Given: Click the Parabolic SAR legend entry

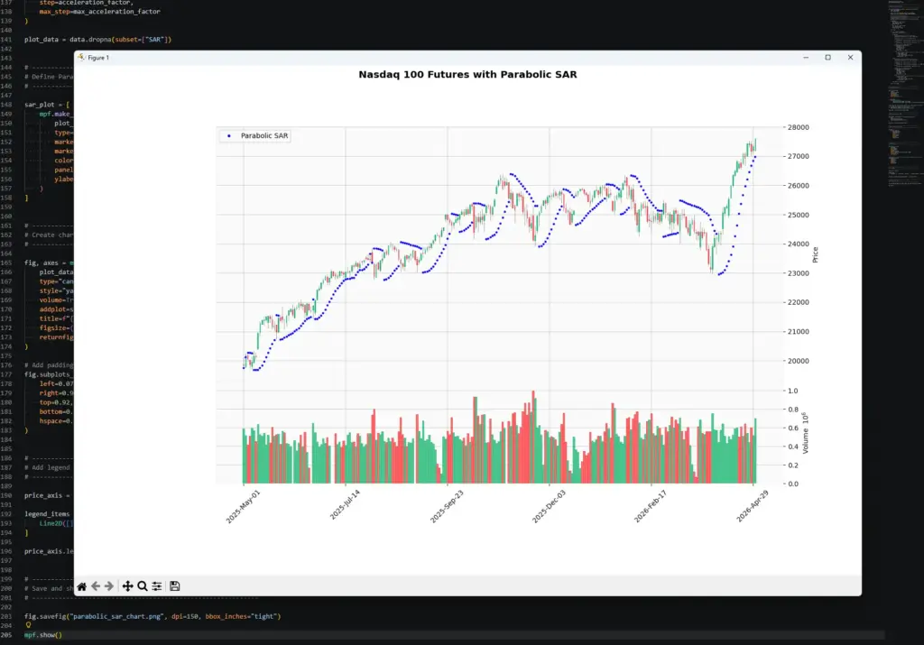Looking at the screenshot, I should pyautogui.click(x=255, y=135).
